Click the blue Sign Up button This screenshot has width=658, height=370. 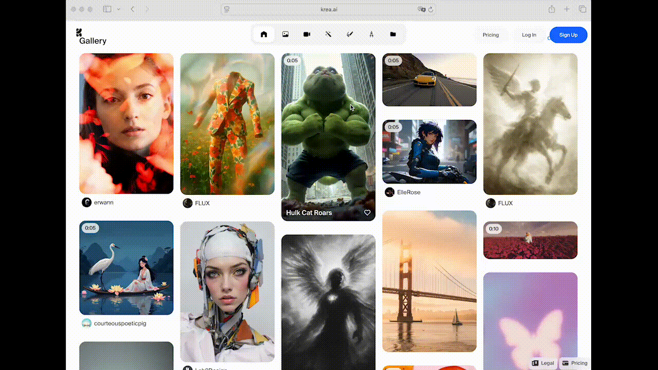point(569,35)
